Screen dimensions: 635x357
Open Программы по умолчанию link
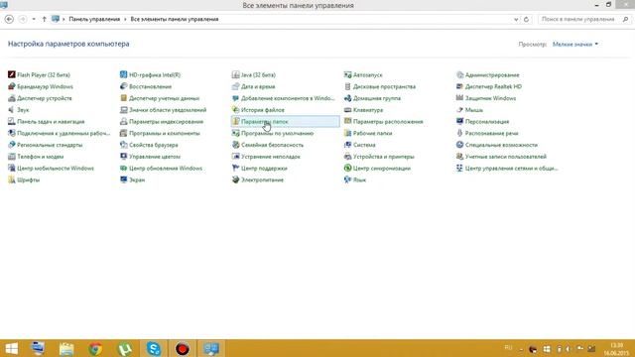[x=278, y=133]
